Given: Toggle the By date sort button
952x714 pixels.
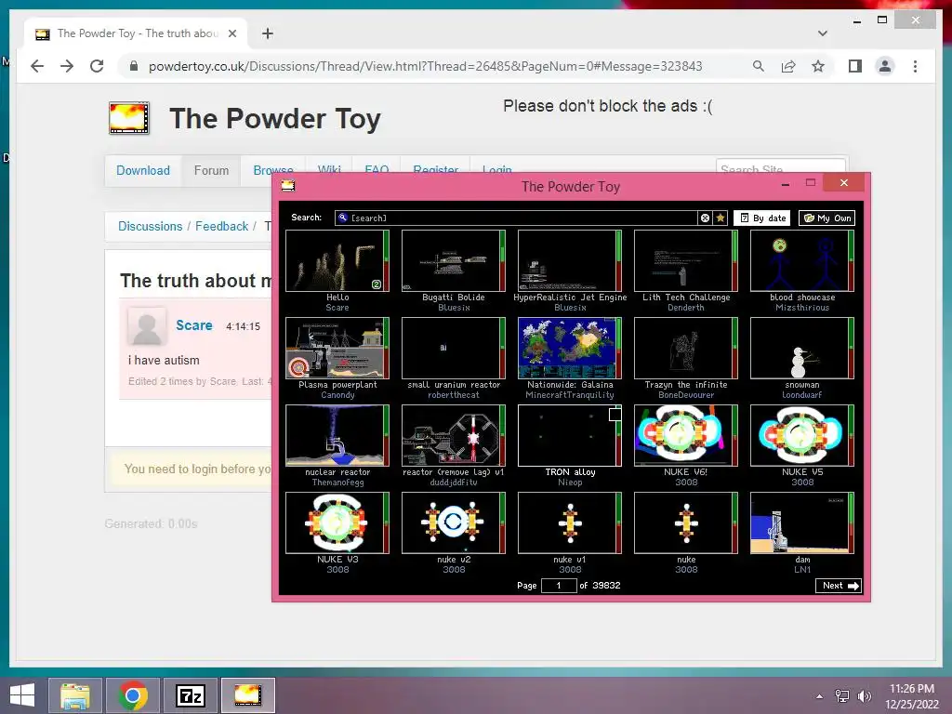Looking at the screenshot, I should pyautogui.click(x=762, y=218).
